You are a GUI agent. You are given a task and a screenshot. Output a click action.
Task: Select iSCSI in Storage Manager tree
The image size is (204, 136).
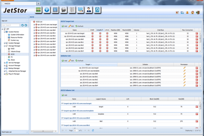(13, 54)
